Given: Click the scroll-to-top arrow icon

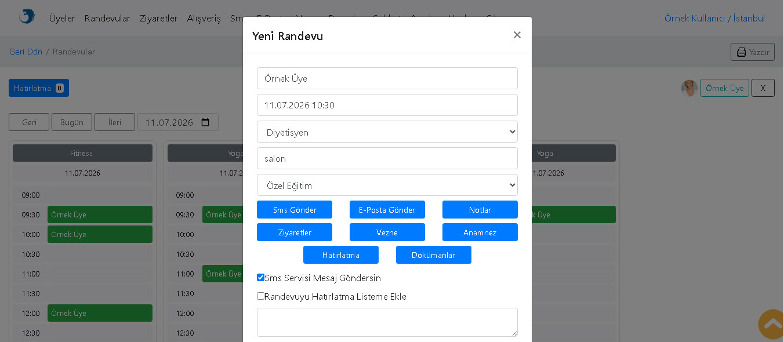Looking at the screenshot, I should [x=772, y=324].
